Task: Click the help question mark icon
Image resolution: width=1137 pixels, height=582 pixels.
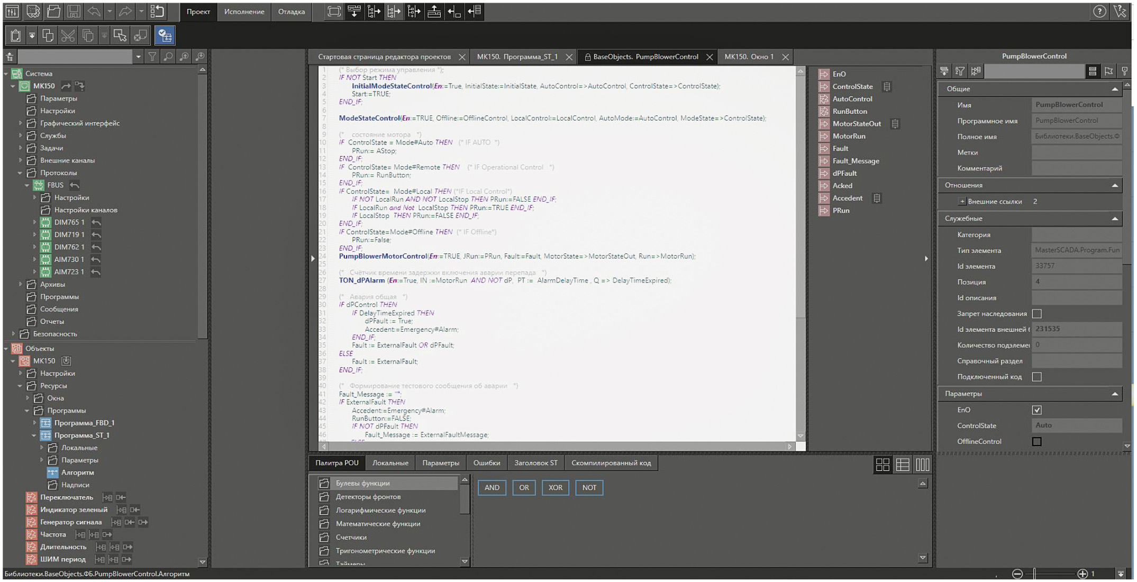Action: tap(1099, 12)
